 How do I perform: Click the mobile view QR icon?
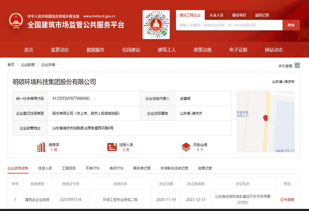[297, 65]
